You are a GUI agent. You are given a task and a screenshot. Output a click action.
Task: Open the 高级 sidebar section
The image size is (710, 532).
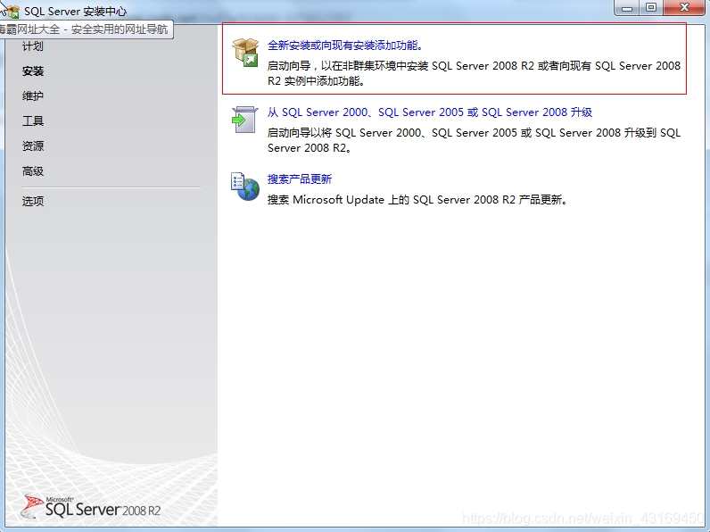[33, 171]
